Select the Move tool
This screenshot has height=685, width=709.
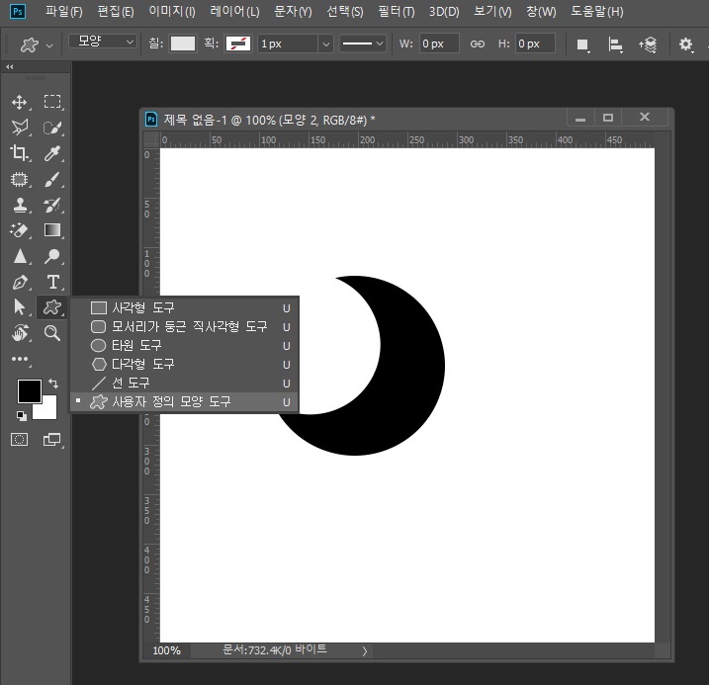coord(19,102)
